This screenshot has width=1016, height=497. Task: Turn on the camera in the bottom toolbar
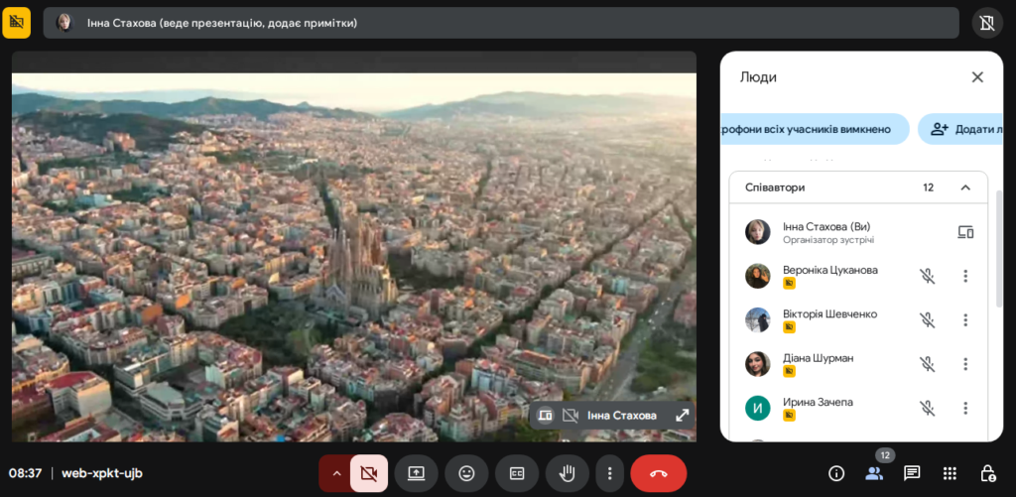coord(369,473)
